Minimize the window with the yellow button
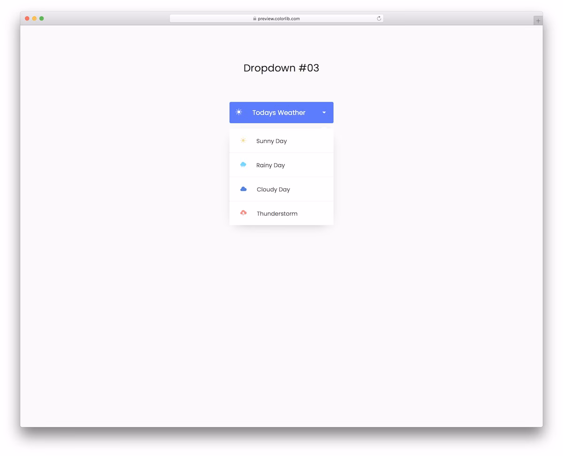The image size is (563, 456). [x=34, y=18]
